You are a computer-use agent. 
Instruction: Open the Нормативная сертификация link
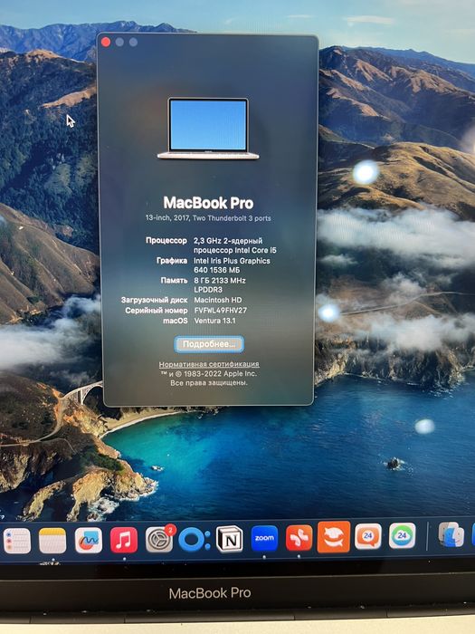point(209,364)
